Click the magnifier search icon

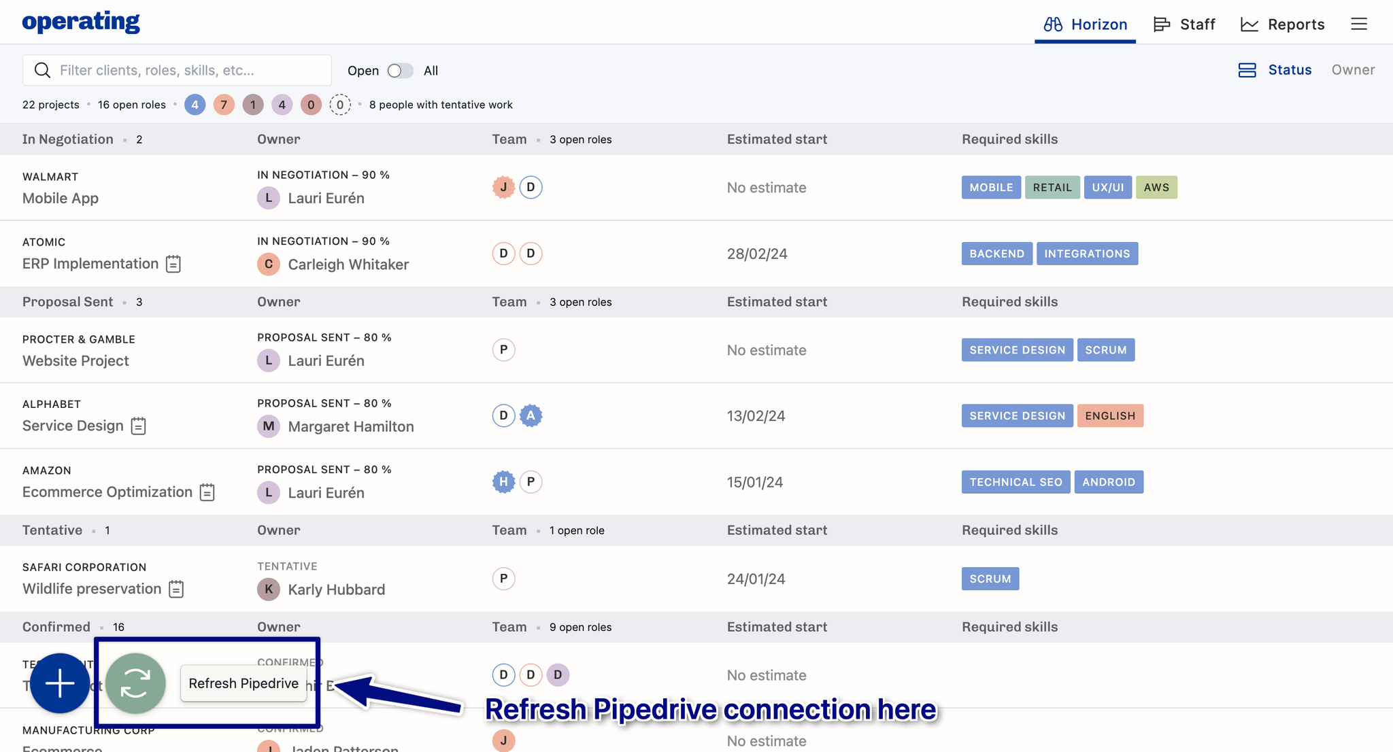coord(42,71)
